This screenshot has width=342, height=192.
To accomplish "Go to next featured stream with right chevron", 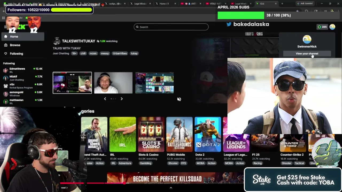I will pos(122,99).
